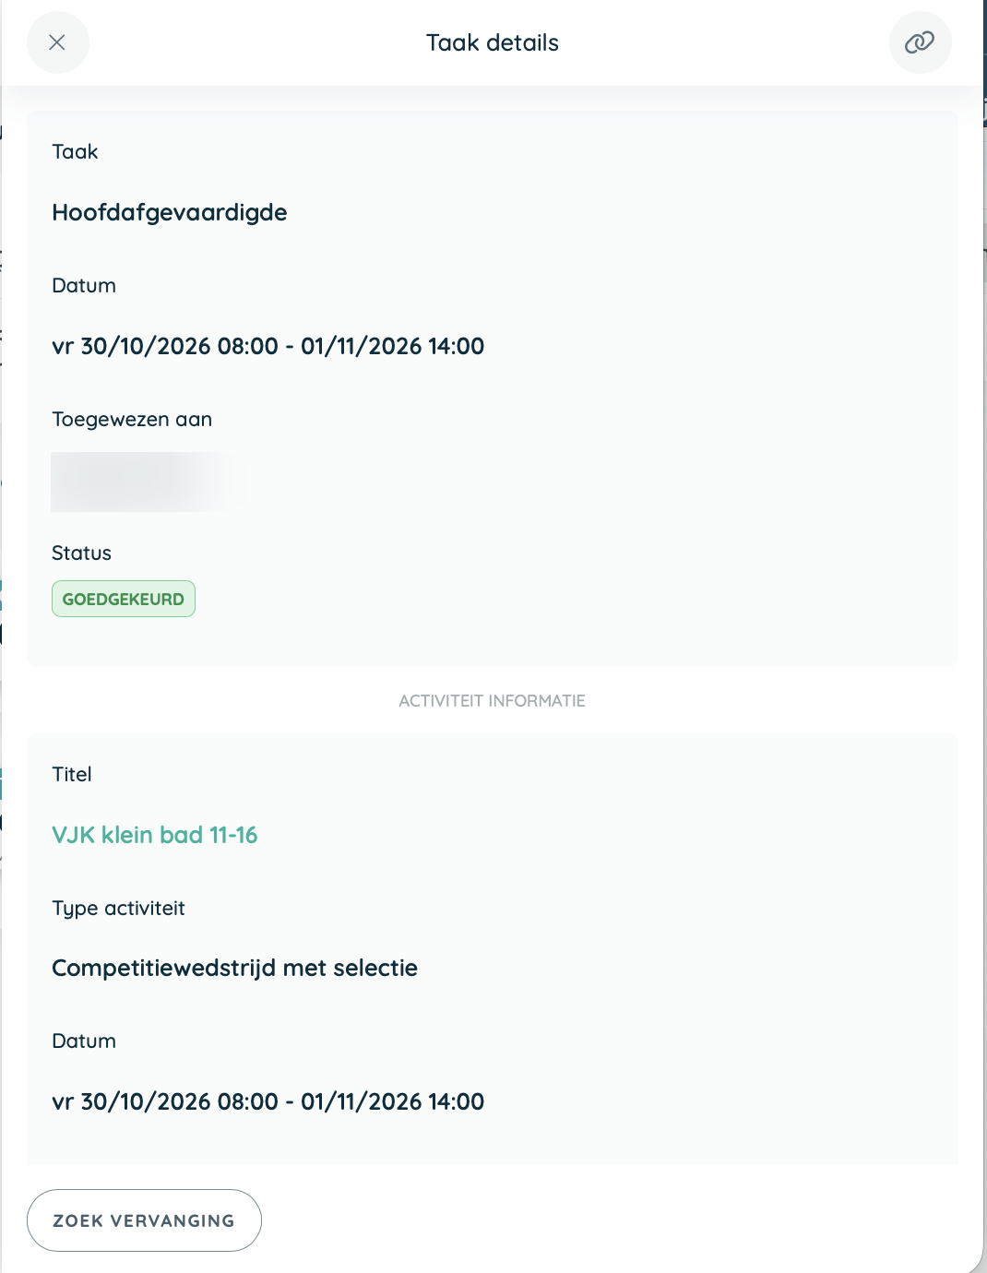The image size is (987, 1273).
Task: Click the Zoek vervanging button
Action: pyautogui.click(x=144, y=1220)
